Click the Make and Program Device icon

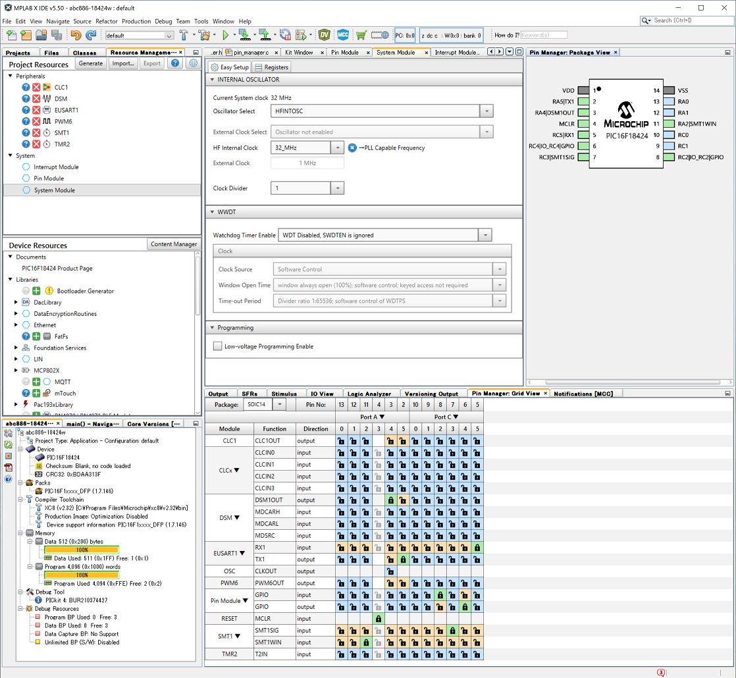[x=244, y=35]
